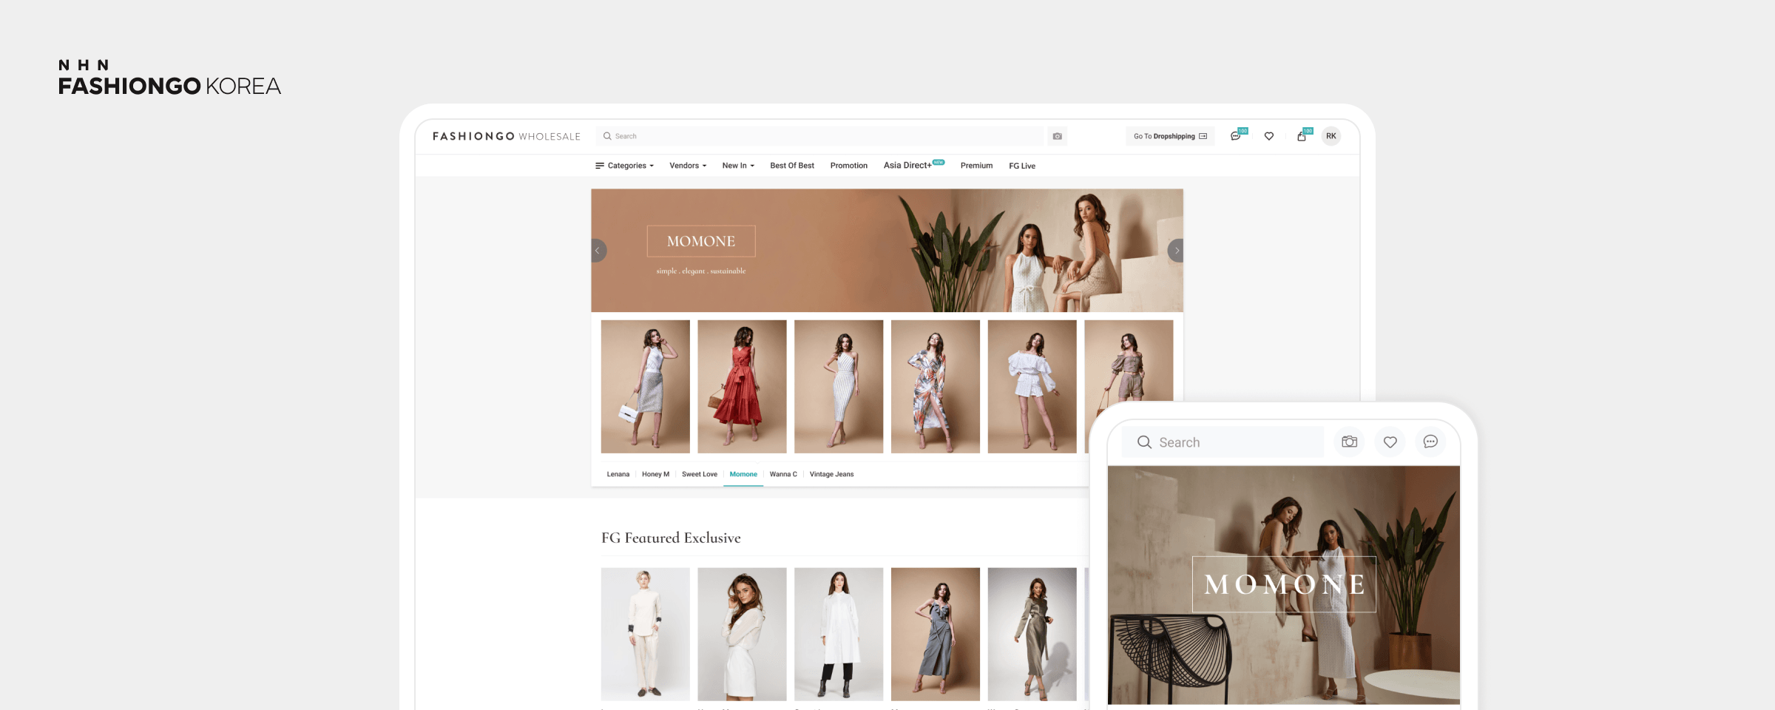Tap the mobile search magnifier icon
Image resolution: width=1775 pixels, height=710 pixels.
(1144, 442)
